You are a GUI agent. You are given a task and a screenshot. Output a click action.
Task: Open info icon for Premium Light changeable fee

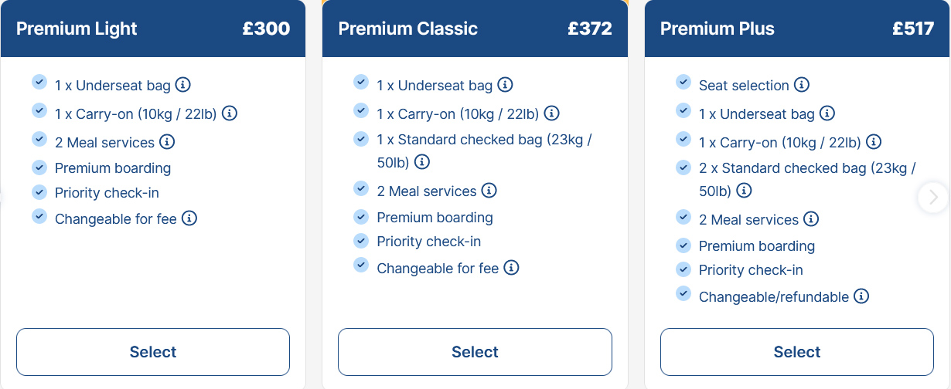coord(189,218)
